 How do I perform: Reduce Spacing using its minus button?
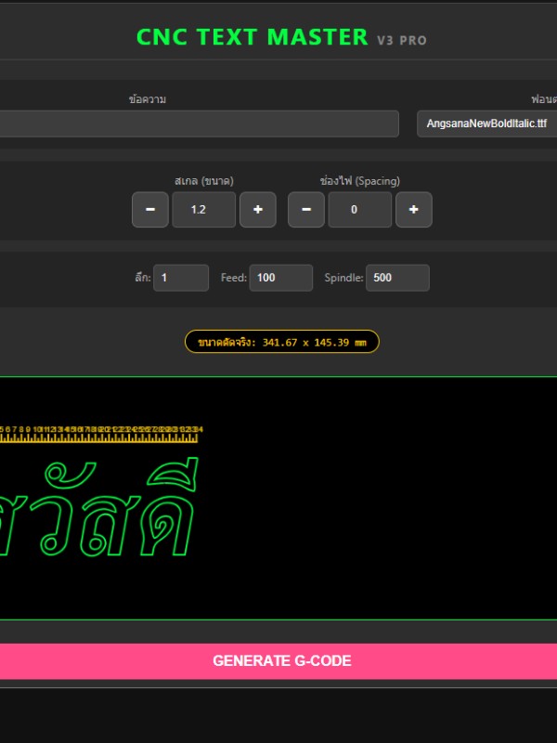pyautogui.click(x=305, y=210)
